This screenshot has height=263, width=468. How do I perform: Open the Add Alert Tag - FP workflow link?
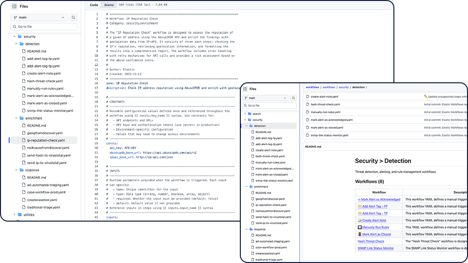373,207
